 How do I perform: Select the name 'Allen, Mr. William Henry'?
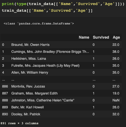pyautogui.click(x=30, y=73)
